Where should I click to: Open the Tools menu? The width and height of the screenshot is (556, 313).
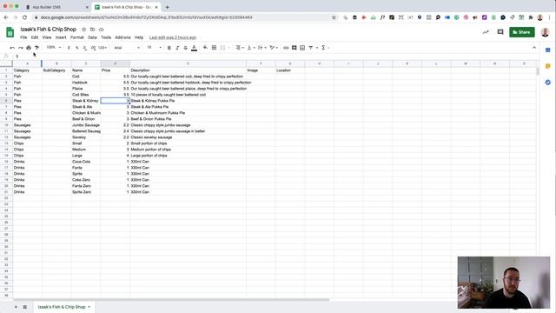click(106, 37)
